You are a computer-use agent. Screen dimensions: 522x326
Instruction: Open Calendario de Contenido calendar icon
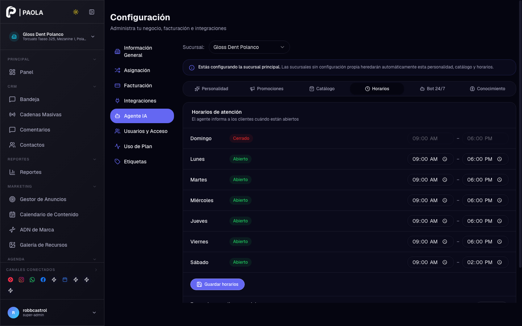coord(12,214)
